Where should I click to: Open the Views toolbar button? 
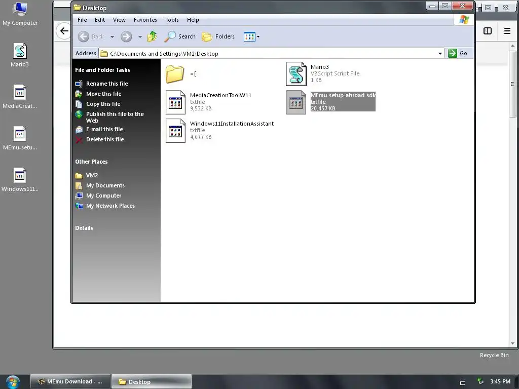251,36
